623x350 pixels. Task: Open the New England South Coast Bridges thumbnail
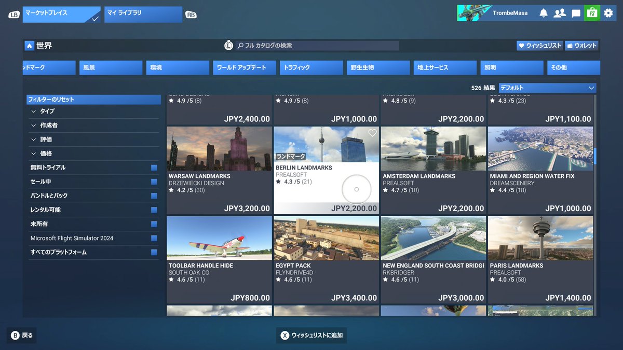click(x=434, y=239)
